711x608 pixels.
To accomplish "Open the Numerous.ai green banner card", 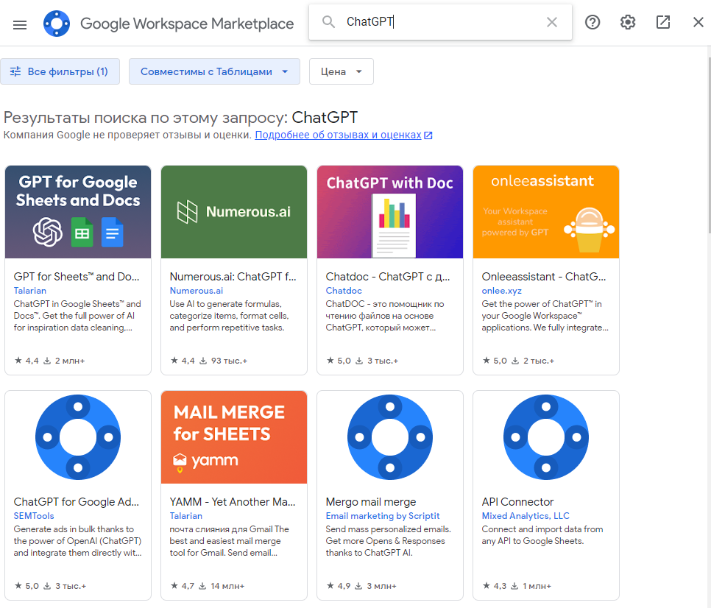I will 234,212.
